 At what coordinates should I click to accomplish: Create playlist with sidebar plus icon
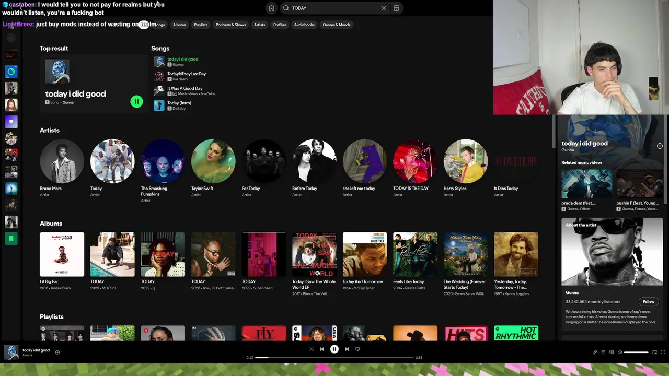tap(11, 38)
